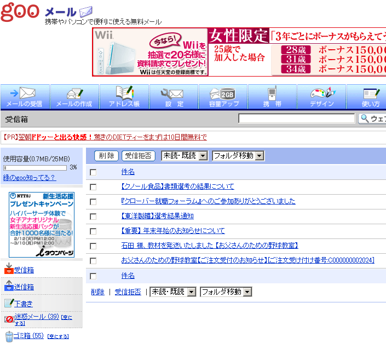The width and height of the screenshot is (386, 344).
Task: Expand the top 未読・既読 dropdown
Action: click(185, 156)
